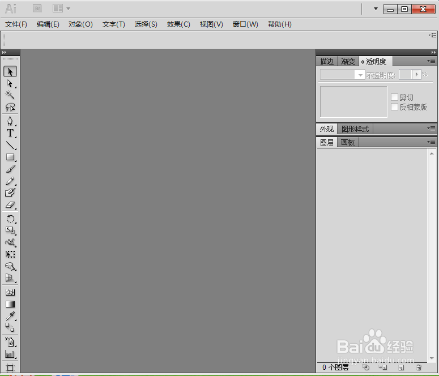Select the Perspective Grid tool
The image size is (439, 376).
click(x=10, y=278)
